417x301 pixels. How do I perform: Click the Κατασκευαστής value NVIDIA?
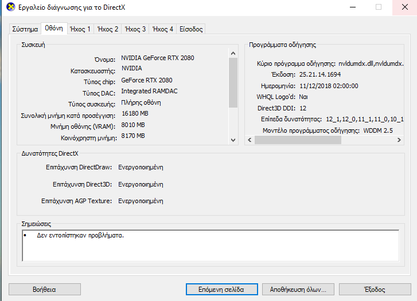tap(132, 68)
